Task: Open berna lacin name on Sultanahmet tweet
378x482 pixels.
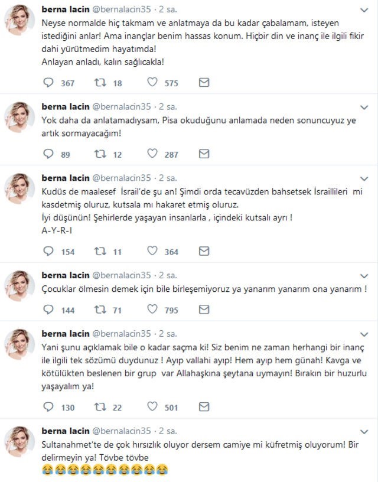Action: click(x=66, y=431)
